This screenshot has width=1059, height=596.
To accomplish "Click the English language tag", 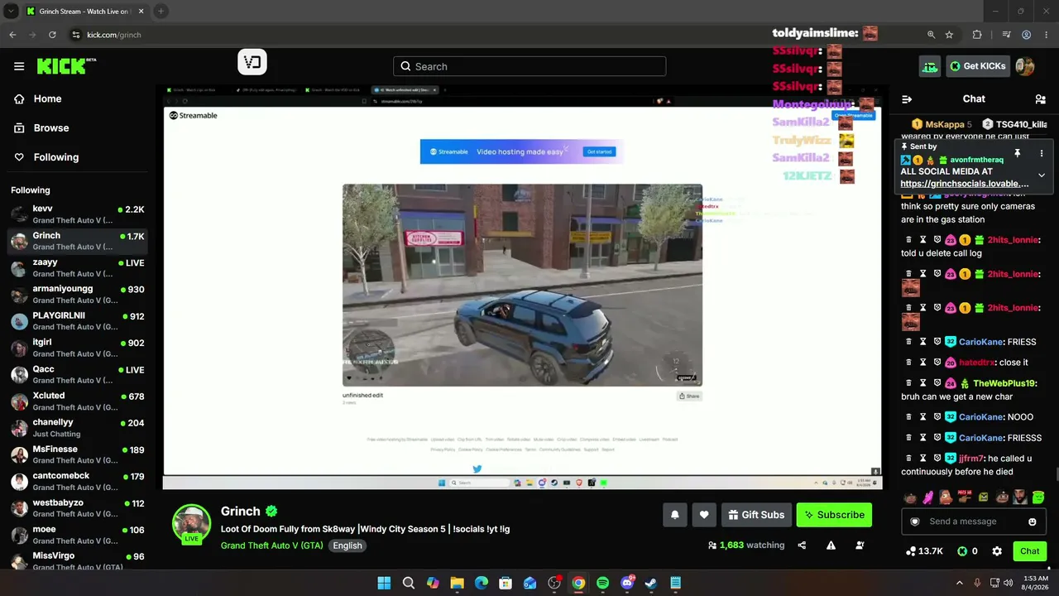I will click(x=347, y=546).
